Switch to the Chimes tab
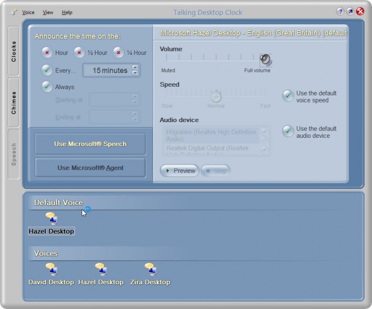Screen dimensions: 372x309 14,103
